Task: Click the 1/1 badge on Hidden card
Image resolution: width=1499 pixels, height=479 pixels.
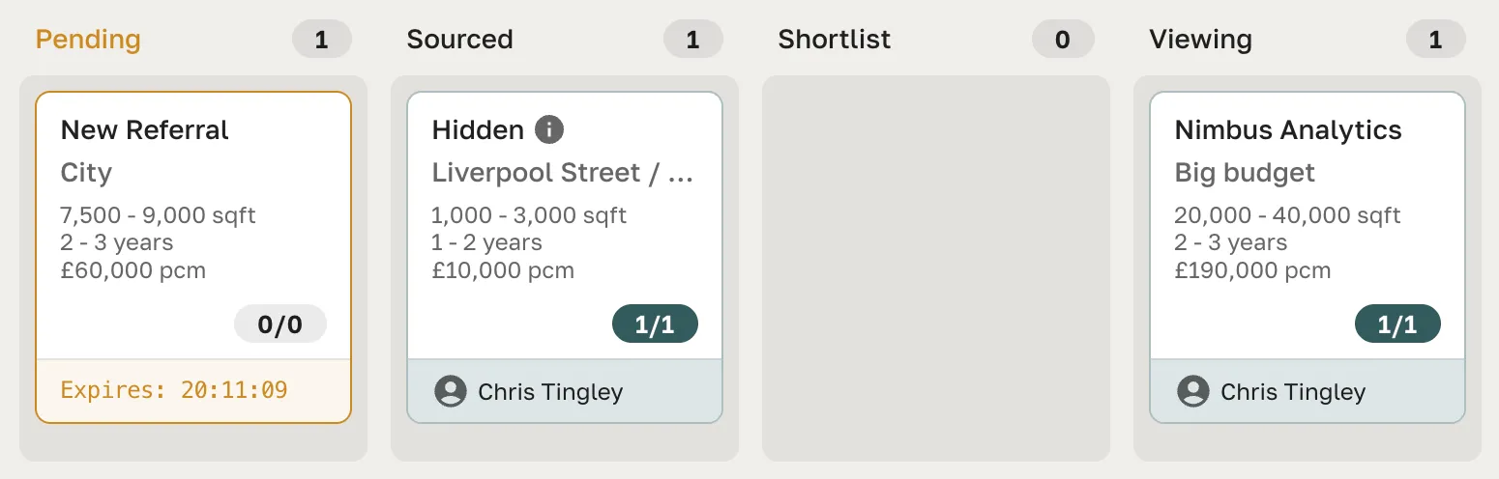Action: [655, 324]
